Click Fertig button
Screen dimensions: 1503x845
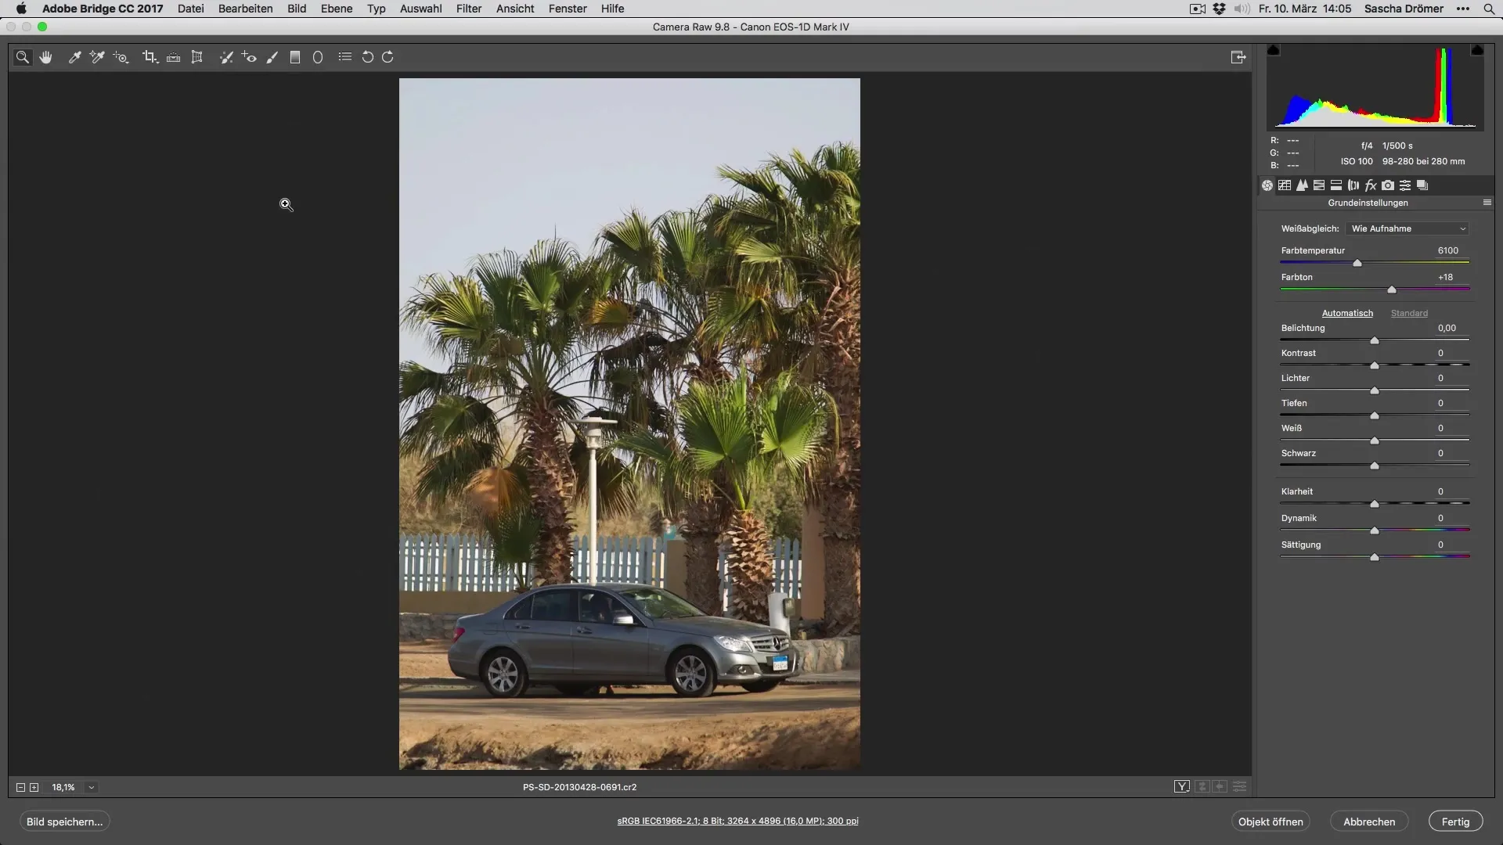(1455, 822)
